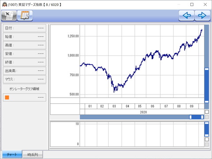Click month 03 on the time axis

click(114, 106)
